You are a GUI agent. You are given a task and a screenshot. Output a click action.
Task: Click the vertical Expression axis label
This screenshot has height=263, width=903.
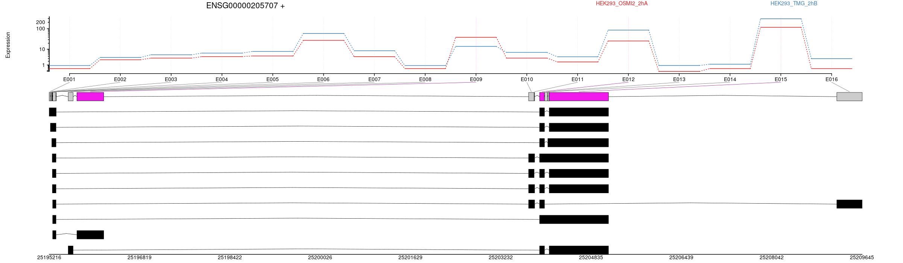point(8,45)
